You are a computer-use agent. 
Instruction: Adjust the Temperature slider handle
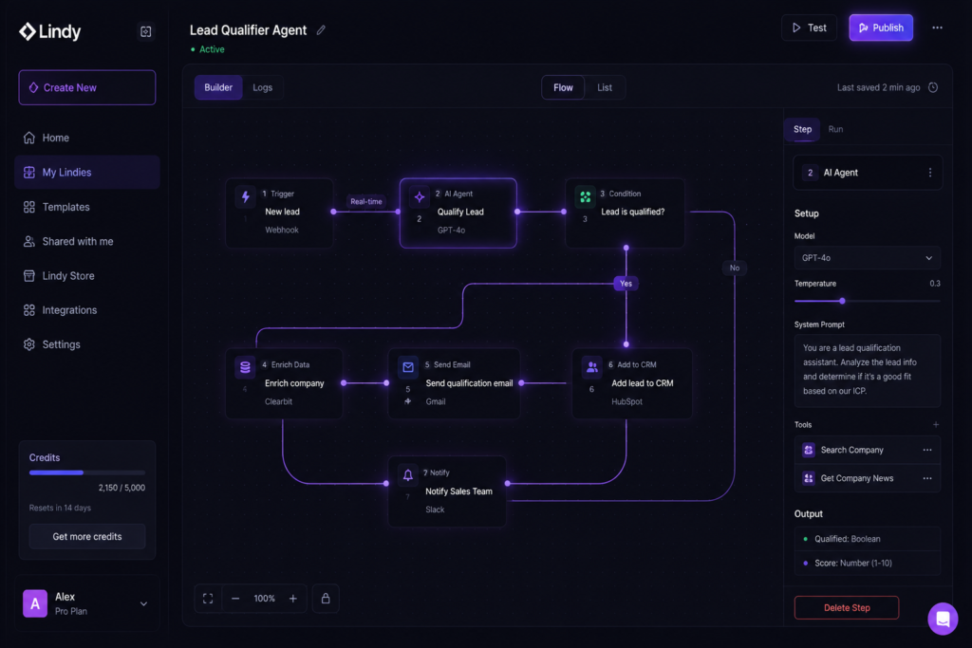[x=842, y=301]
